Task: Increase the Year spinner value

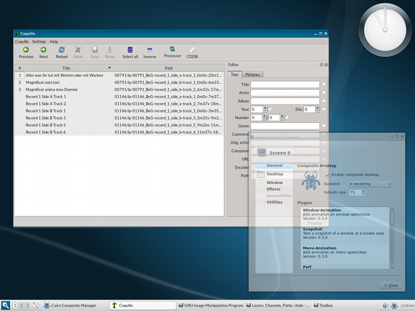Action: (265, 108)
